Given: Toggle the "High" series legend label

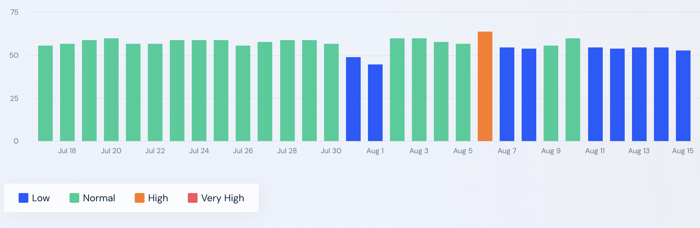Looking at the screenshot, I should 158,198.
